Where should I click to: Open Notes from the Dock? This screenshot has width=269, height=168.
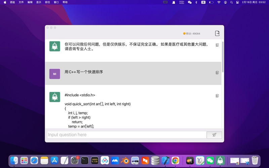(44, 161)
